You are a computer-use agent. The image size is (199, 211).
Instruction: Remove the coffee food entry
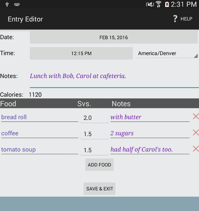(x=196, y=132)
